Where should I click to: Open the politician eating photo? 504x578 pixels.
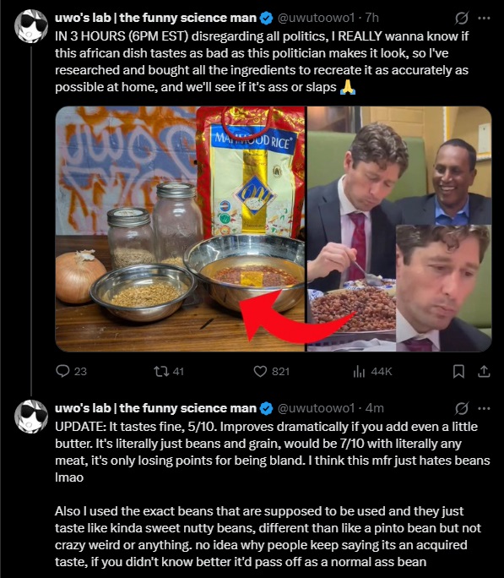399,229
